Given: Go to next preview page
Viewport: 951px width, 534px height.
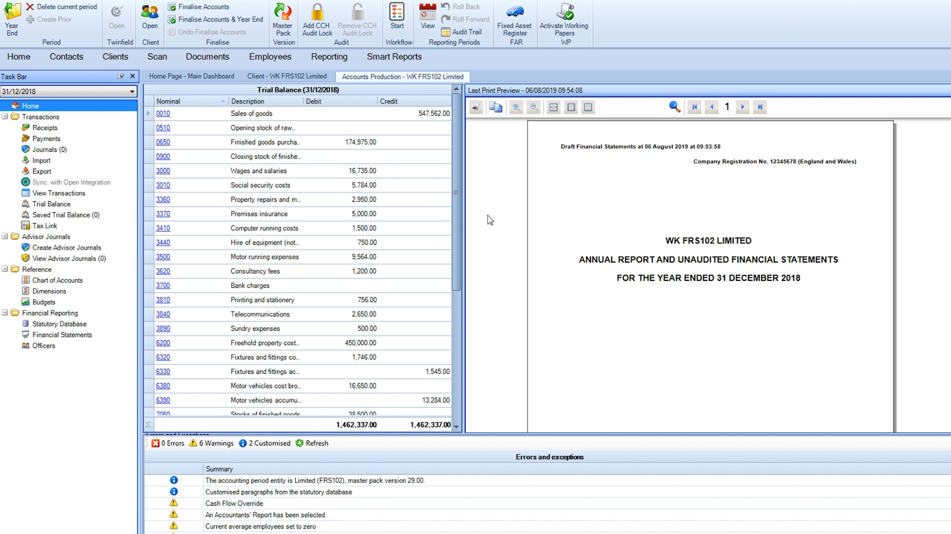Looking at the screenshot, I should (742, 107).
